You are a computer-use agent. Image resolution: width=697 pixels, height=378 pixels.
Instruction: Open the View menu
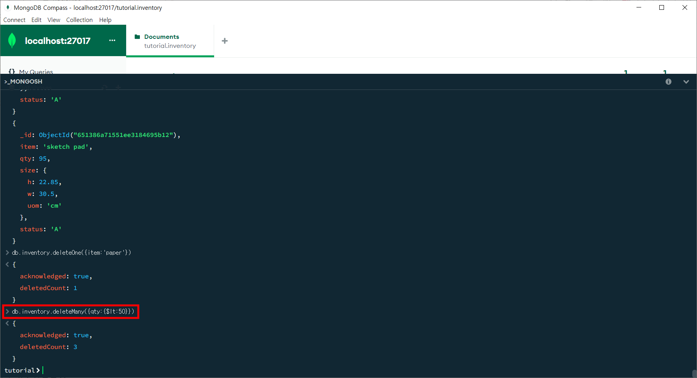click(x=54, y=20)
